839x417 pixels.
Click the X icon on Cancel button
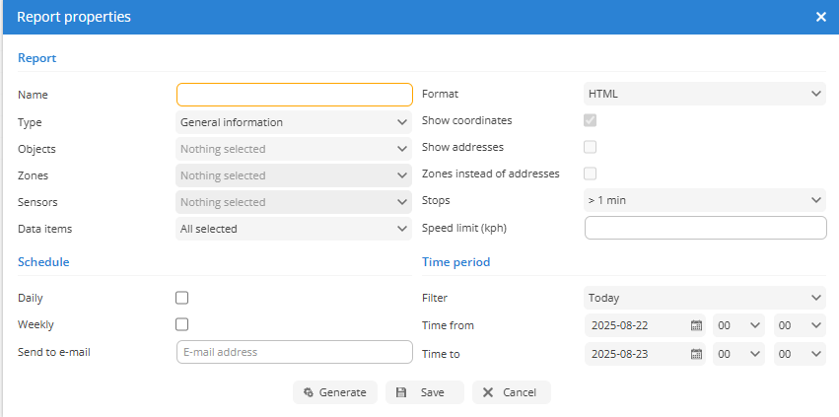[x=487, y=392]
